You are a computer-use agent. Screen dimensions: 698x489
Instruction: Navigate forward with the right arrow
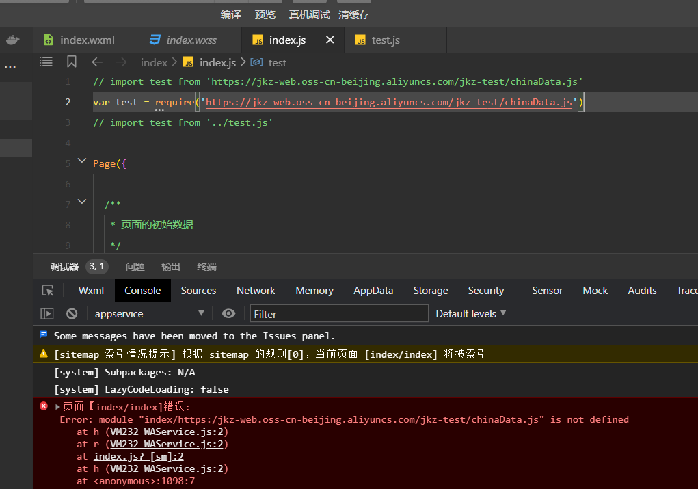pos(121,62)
